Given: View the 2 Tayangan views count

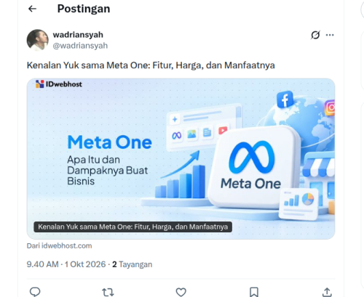Looking at the screenshot, I should point(132,264).
